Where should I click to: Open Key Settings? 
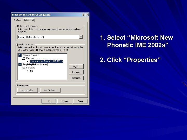[50, 90]
